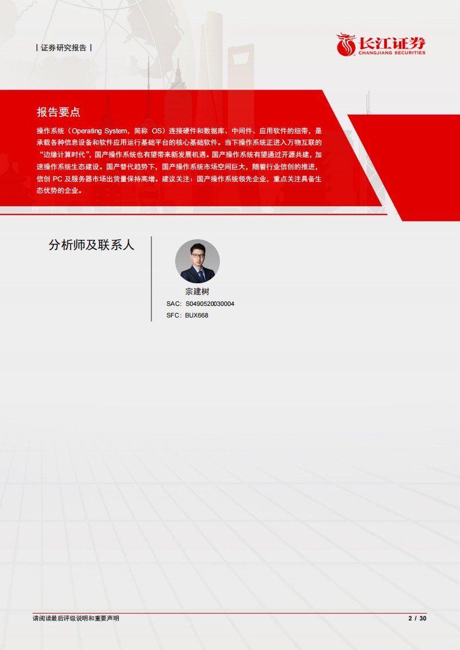Click the footer notice 请阅读最后评级说明和重要声明

[x=76, y=619]
